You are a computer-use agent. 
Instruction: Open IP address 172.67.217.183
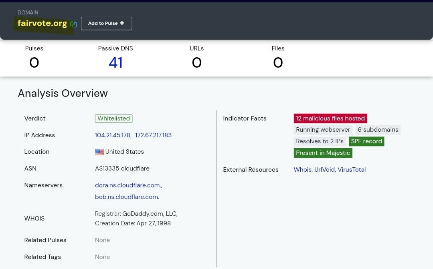154,135
